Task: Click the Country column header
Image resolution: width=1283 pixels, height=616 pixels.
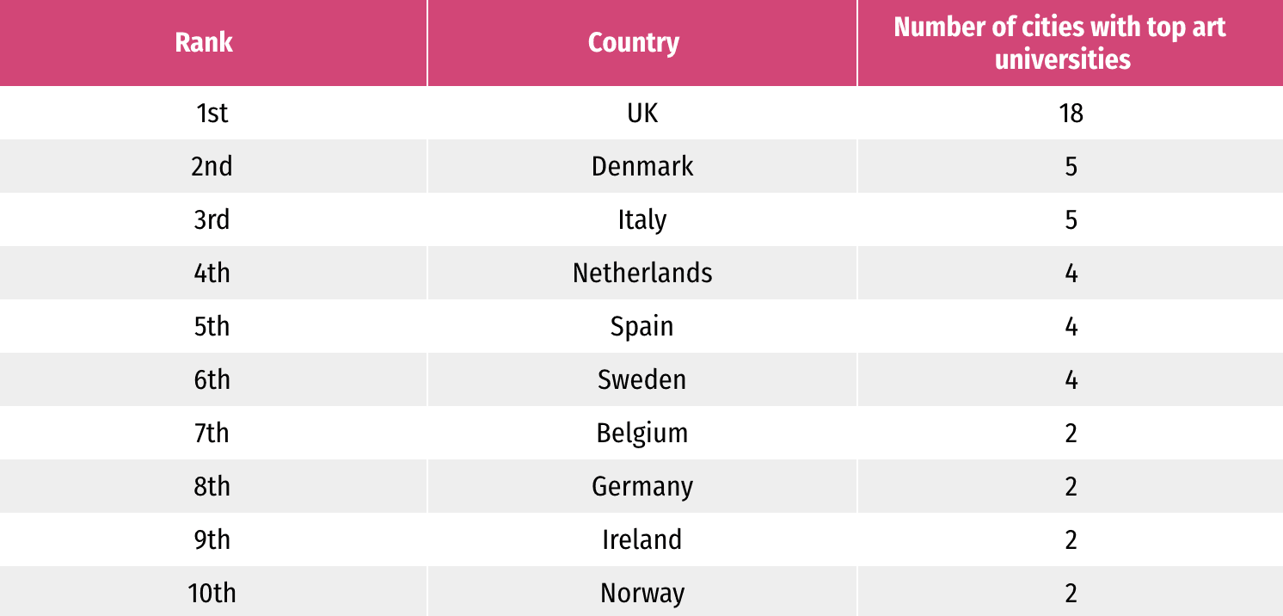Action: click(x=634, y=42)
